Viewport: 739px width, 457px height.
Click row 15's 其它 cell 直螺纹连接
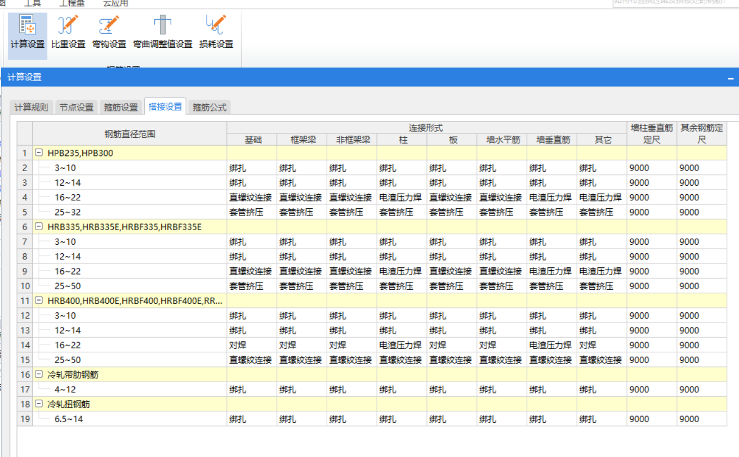tap(602, 360)
